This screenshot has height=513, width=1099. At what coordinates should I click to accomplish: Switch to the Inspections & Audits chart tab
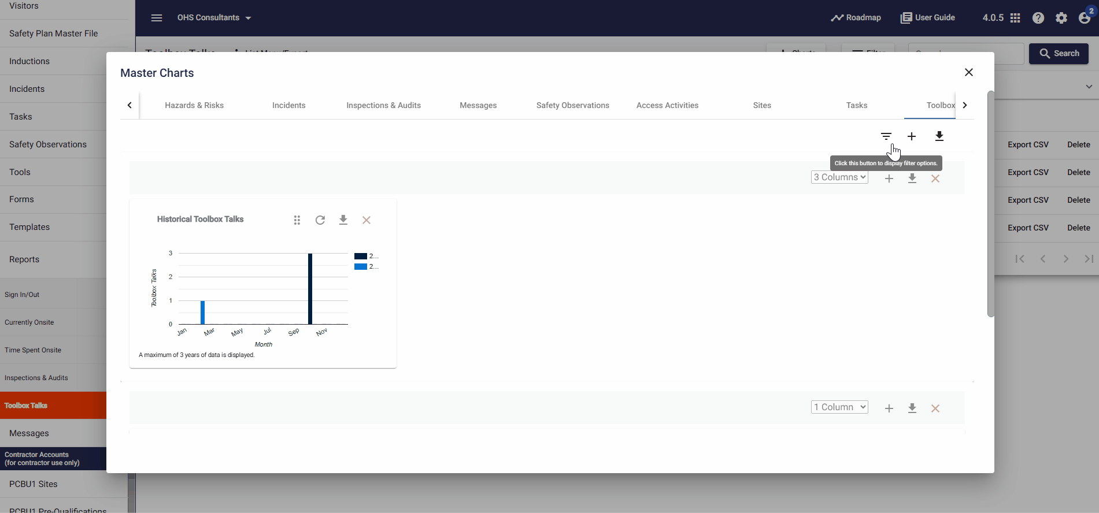pyautogui.click(x=384, y=105)
